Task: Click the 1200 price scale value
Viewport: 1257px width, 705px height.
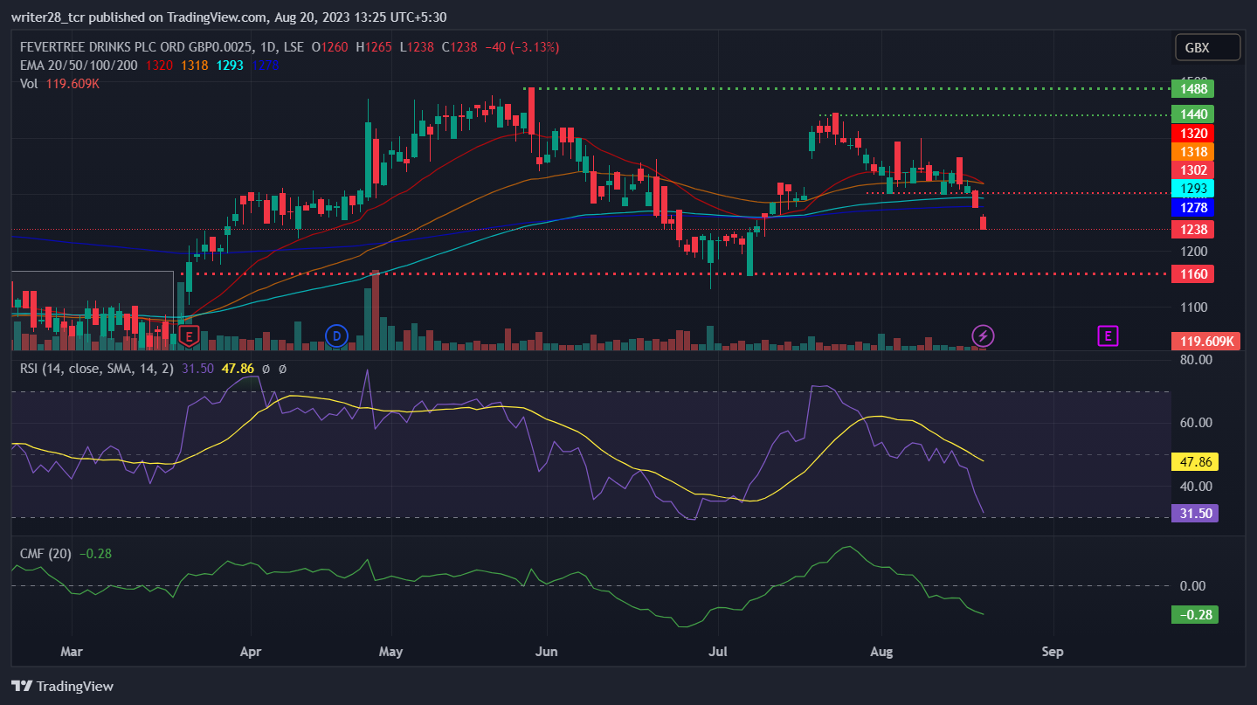Action: 1193,252
